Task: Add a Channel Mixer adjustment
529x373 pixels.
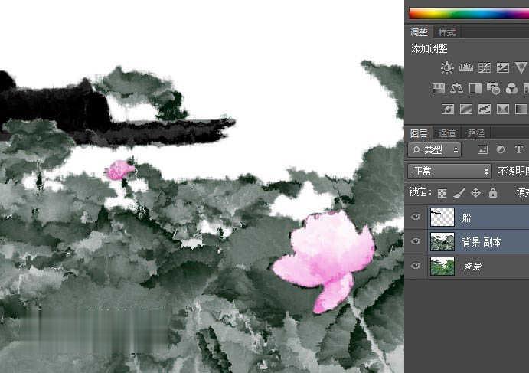Action: pyautogui.click(x=512, y=88)
